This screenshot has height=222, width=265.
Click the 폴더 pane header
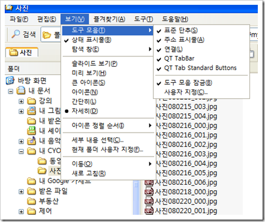(33, 69)
